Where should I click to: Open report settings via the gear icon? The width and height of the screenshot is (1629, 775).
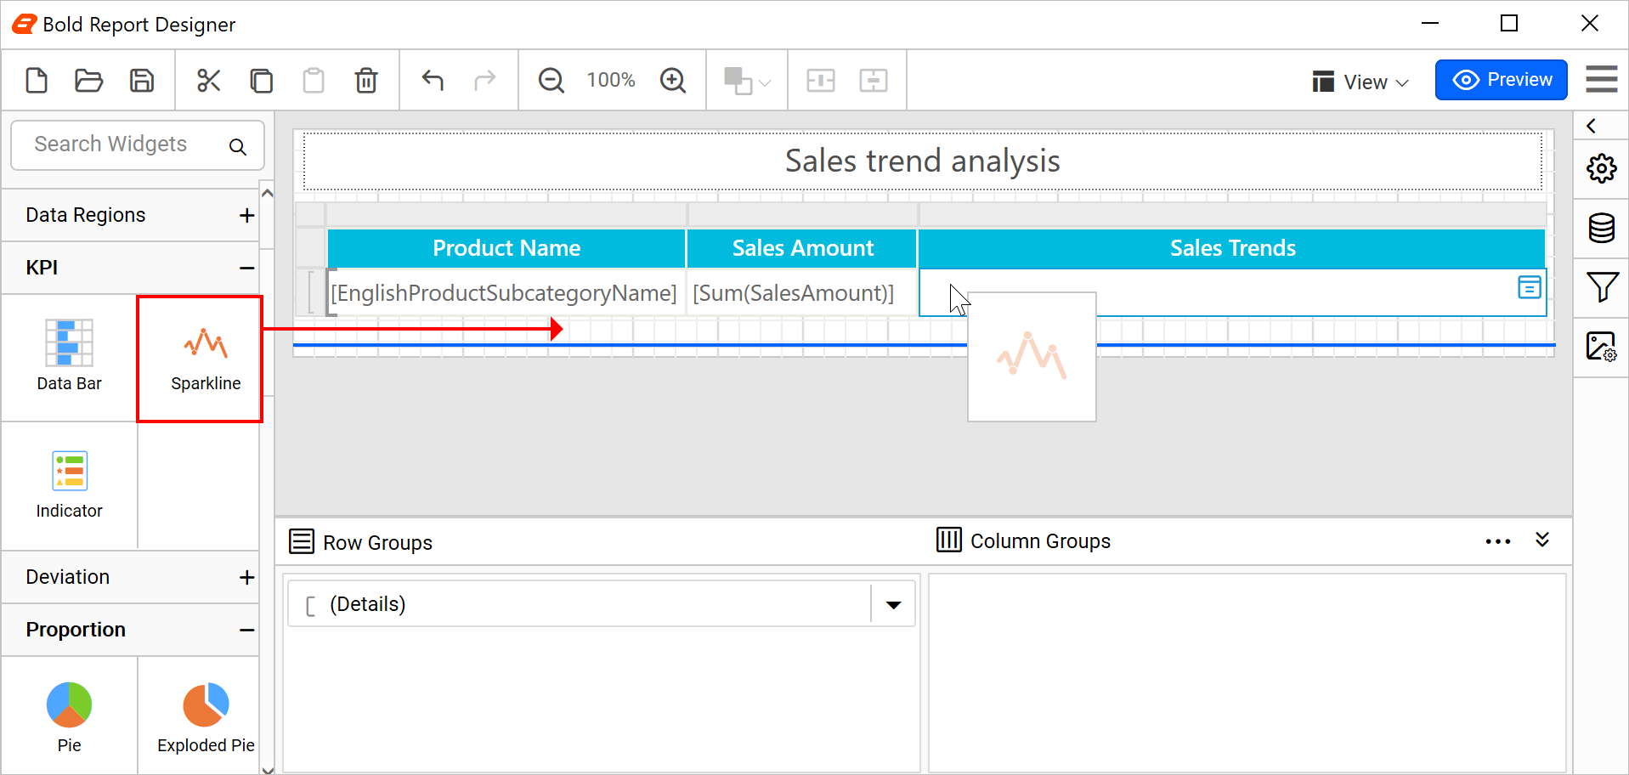click(1602, 168)
